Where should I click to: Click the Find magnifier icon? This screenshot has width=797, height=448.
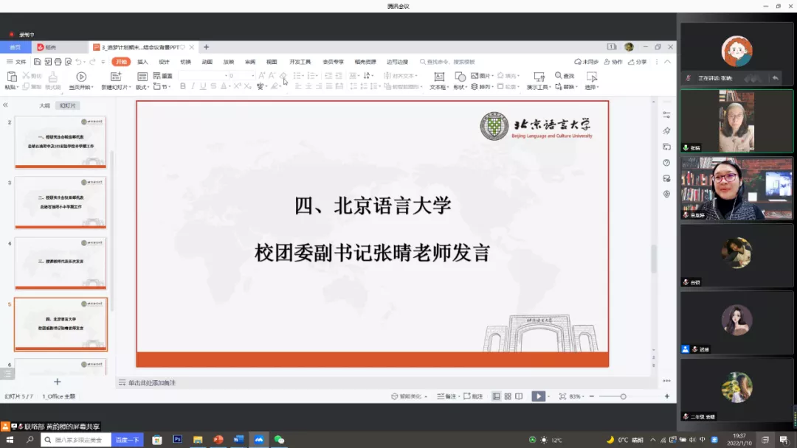tap(558, 76)
